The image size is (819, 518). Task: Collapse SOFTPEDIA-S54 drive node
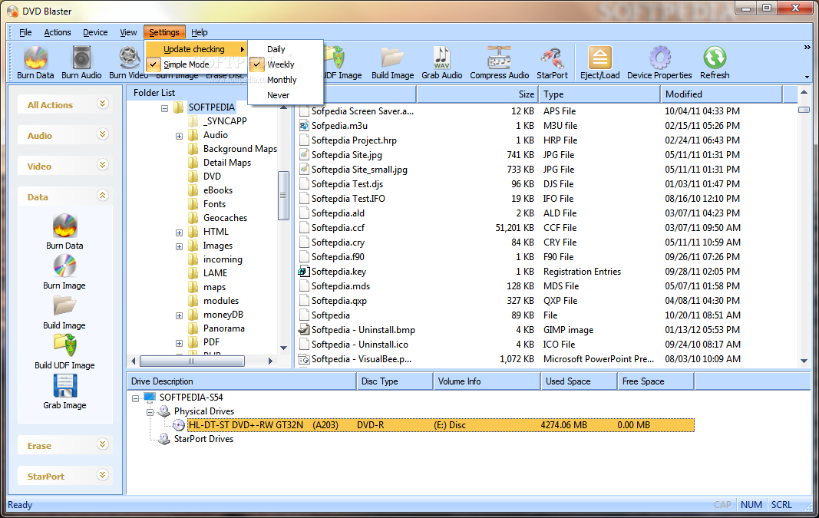(135, 398)
